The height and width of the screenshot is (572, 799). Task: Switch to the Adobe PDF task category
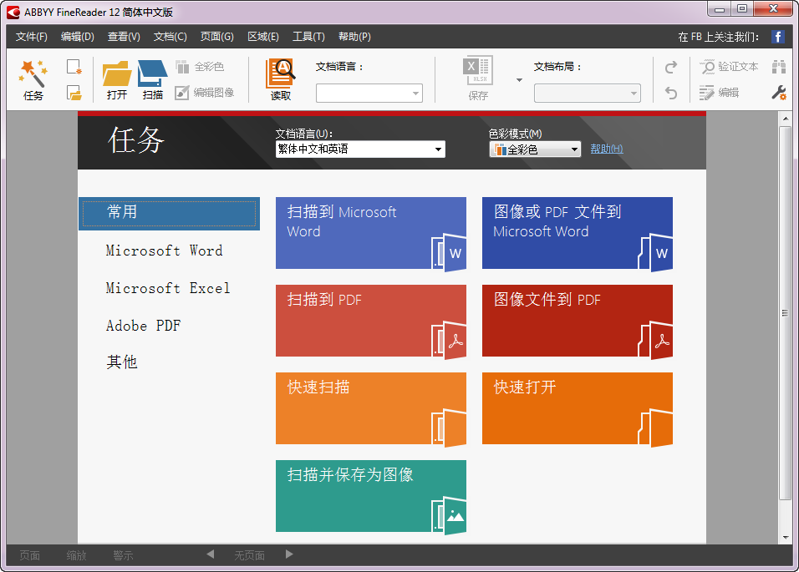142,325
